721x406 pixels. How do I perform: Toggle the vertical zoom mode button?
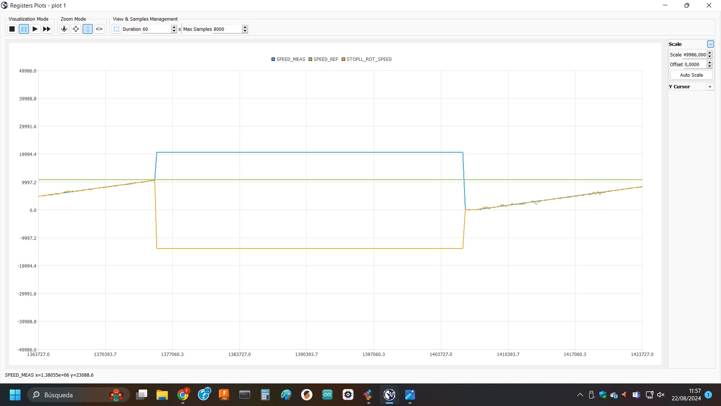coord(87,29)
